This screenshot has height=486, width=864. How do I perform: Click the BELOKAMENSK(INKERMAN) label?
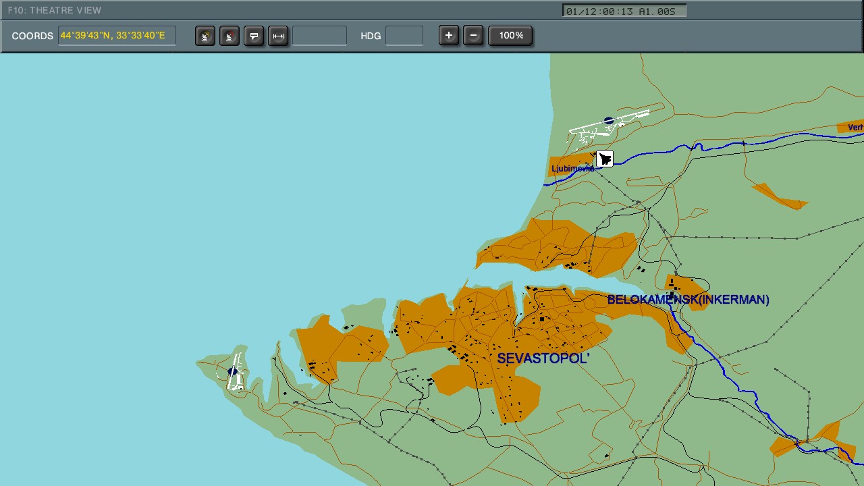689,299
